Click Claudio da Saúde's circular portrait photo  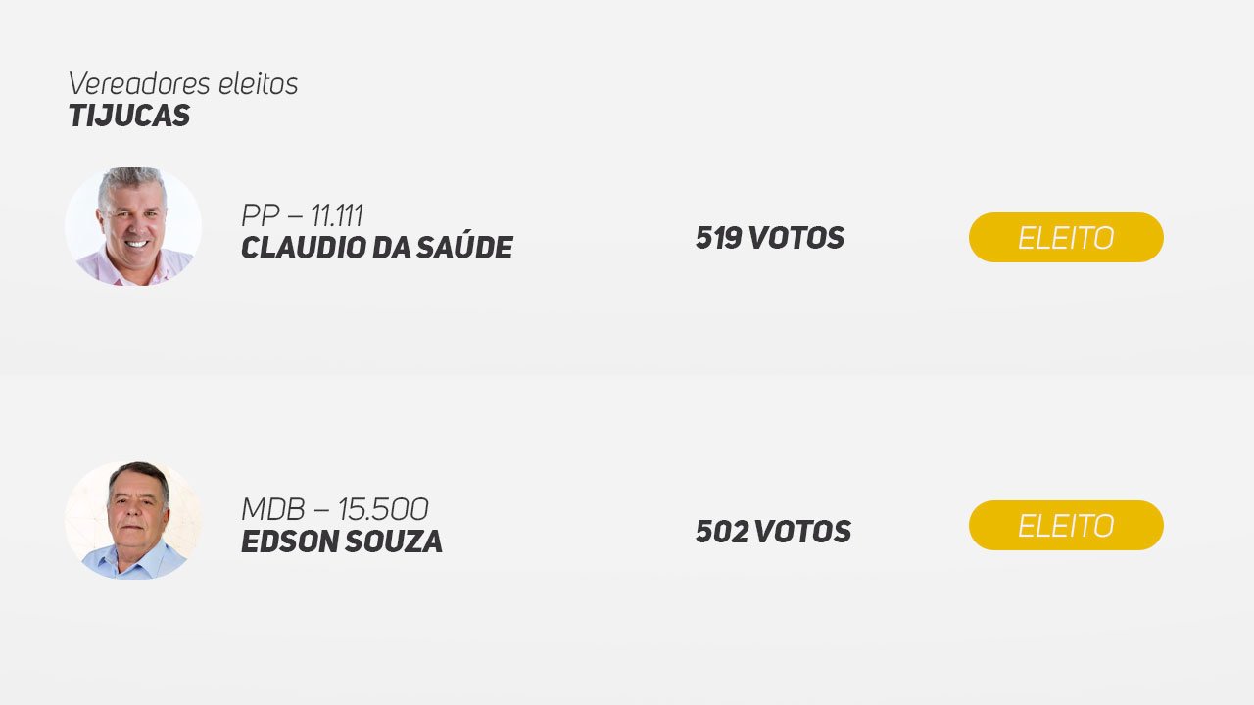click(x=133, y=226)
